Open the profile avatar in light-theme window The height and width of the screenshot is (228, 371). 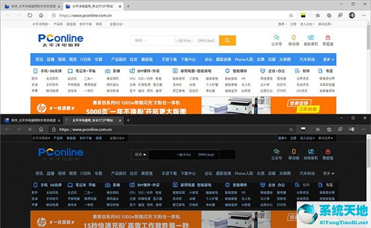[352, 15]
